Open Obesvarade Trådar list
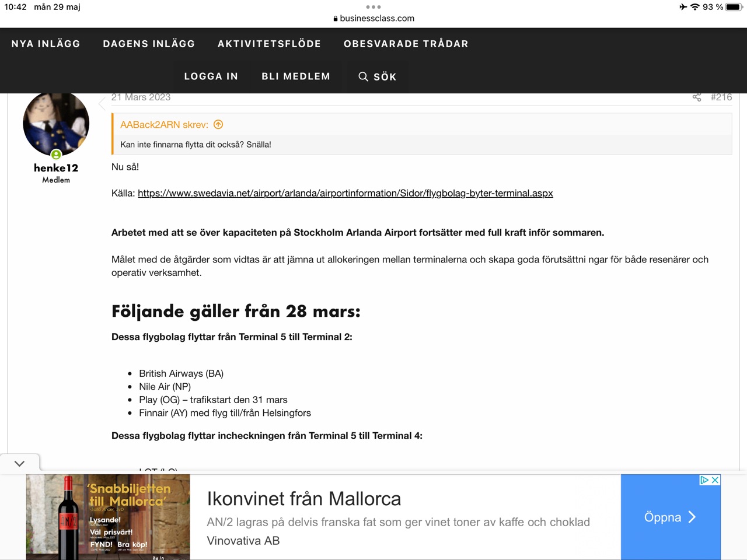The image size is (747, 560). tap(406, 44)
